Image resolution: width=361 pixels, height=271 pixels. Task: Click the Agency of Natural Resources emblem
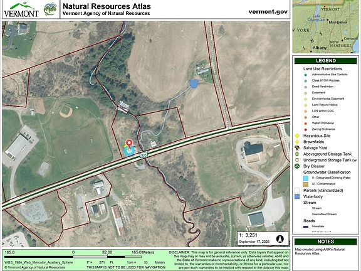click(50, 9)
